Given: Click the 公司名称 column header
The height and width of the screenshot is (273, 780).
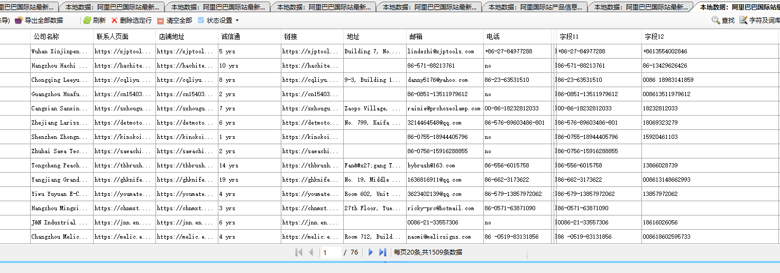Looking at the screenshot, I should pyautogui.click(x=62, y=37).
